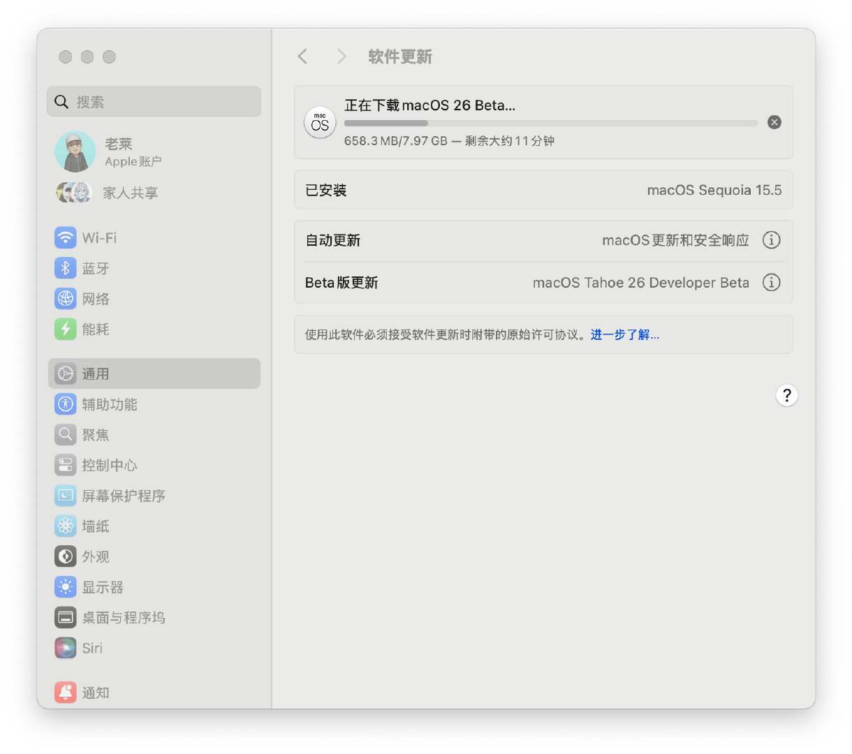Open the 进一步了解 link
Image resolution: width=852 pixels, height=754 pixels.
tap(625, 334)
